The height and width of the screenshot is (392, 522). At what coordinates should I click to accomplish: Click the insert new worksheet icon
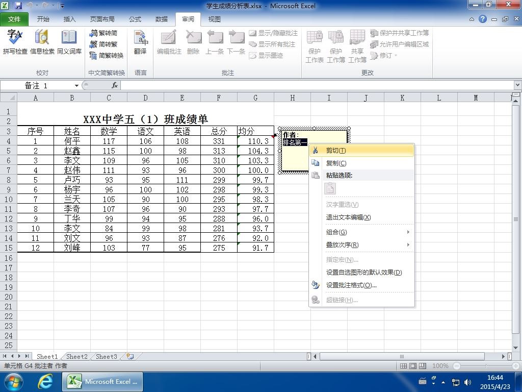130,356
